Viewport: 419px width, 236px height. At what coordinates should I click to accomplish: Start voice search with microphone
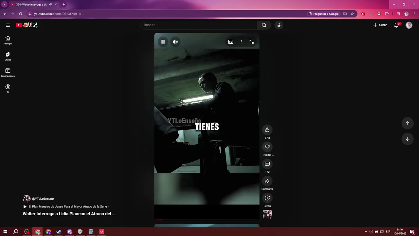coord(279,25)
